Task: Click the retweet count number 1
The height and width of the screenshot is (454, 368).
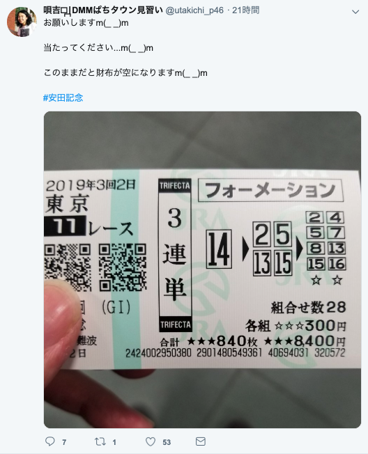Action: 114,442
